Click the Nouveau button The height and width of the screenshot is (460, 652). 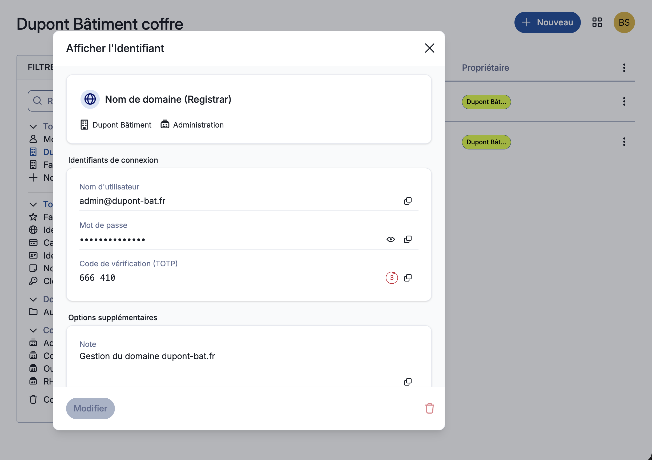pos(547,22)
